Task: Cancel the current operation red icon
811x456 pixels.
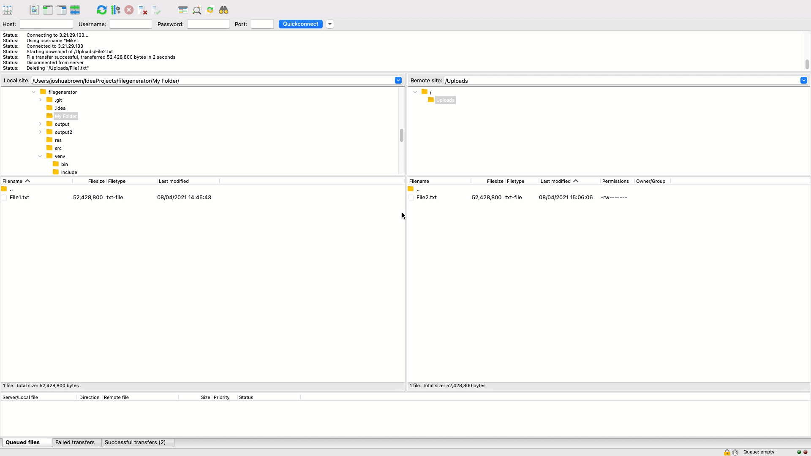Action: (129, 10)
